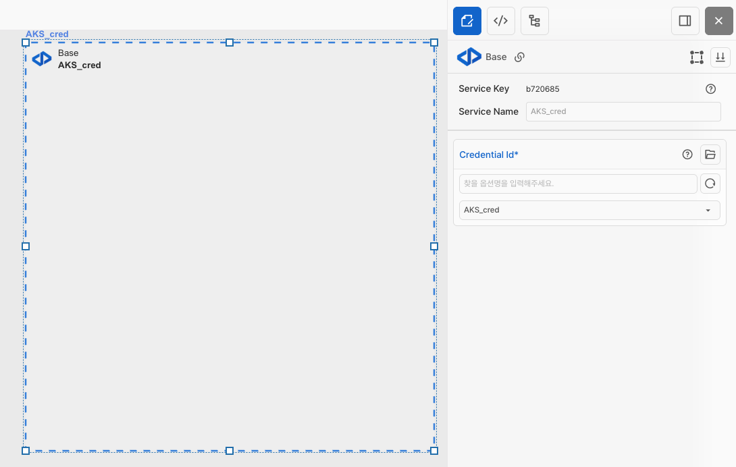Refresh the credential options list

coord(710,184)
